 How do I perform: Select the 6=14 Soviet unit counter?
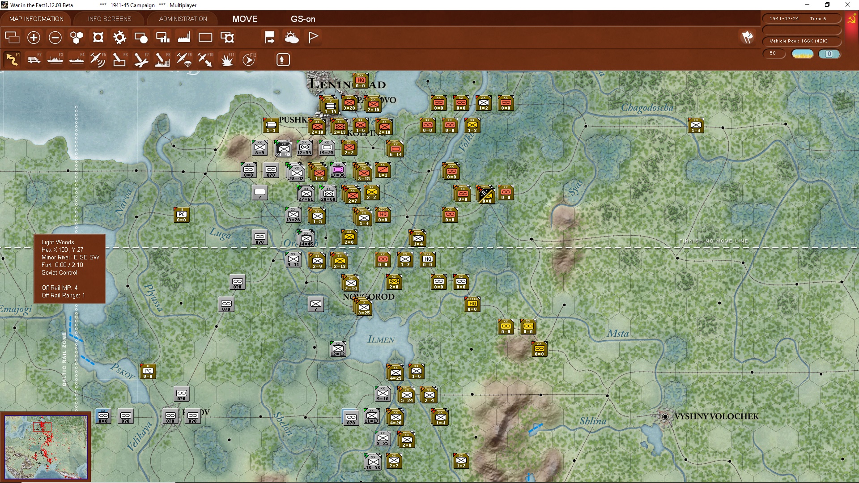[x=395, y=149]
